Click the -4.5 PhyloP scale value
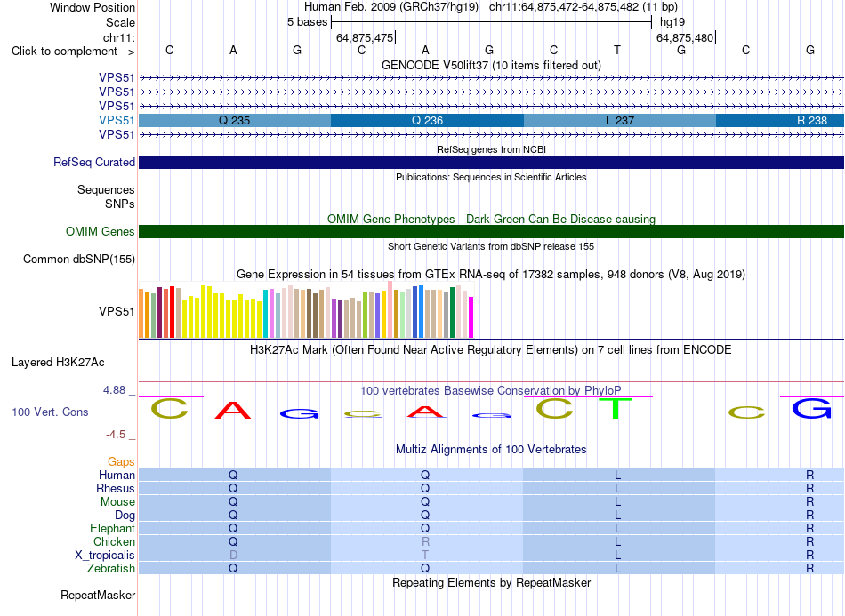Image resolution: width=845 pixels, height=616 pixels. 116,435
